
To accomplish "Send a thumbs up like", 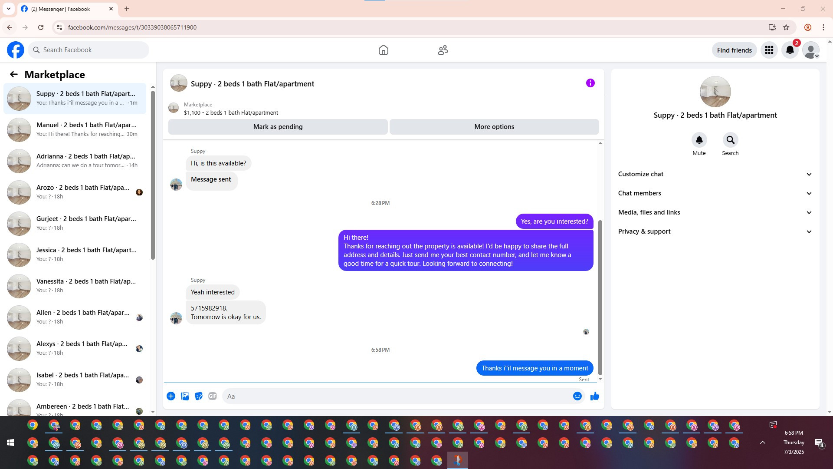I will coord(594,396).
